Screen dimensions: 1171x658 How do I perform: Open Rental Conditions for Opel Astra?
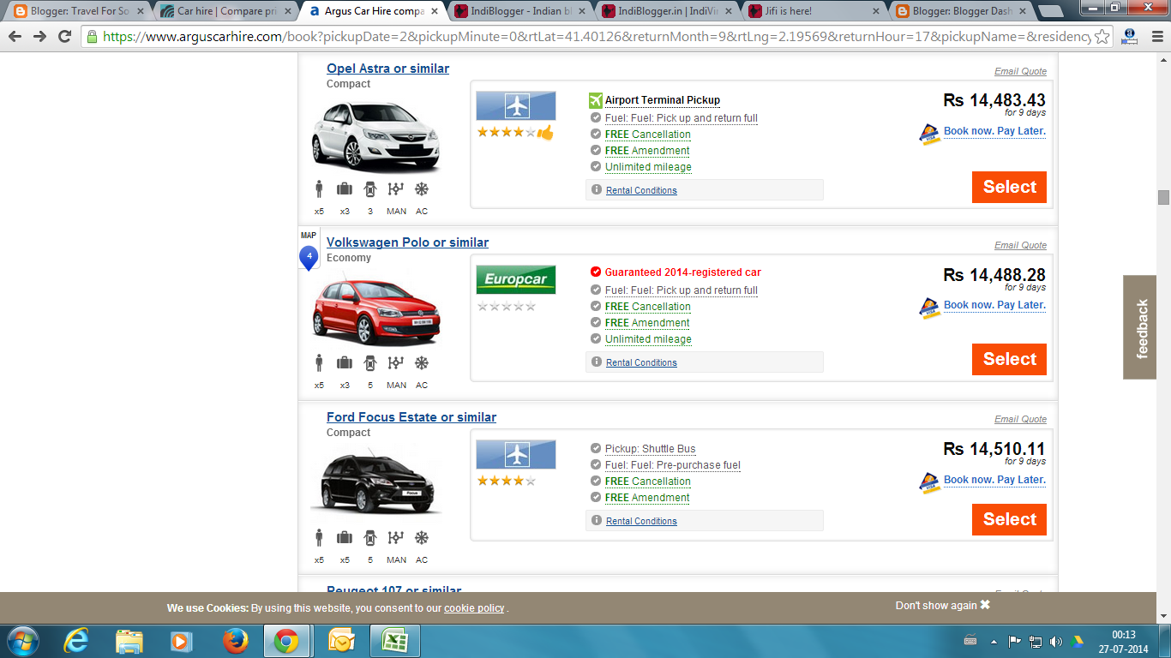point(641,190)
